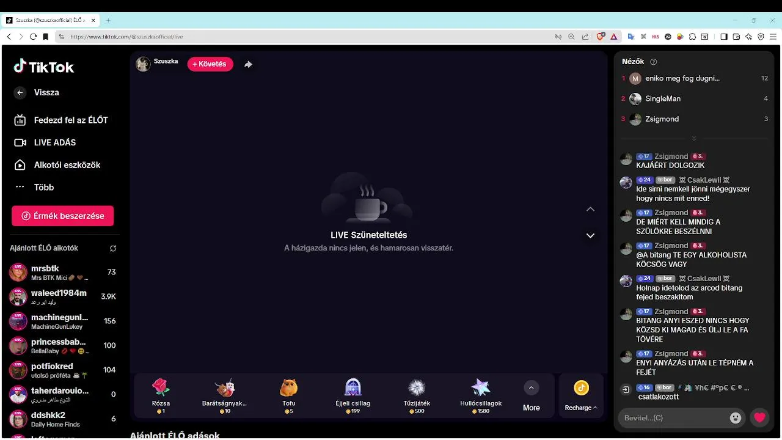Click Érmék beszerzése button
The width and height of the screenshot is (782, 440).
[62, 216]
